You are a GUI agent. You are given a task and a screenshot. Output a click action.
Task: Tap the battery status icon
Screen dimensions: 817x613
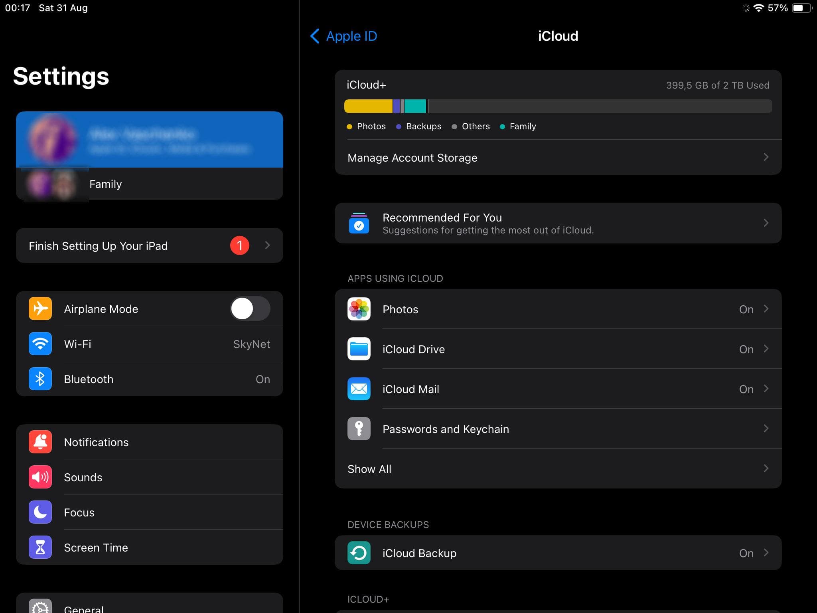click(802, 8)
